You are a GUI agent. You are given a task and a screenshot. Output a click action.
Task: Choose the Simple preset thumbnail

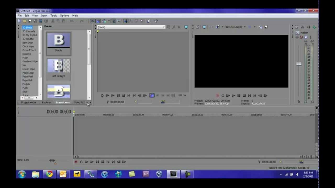59,44
